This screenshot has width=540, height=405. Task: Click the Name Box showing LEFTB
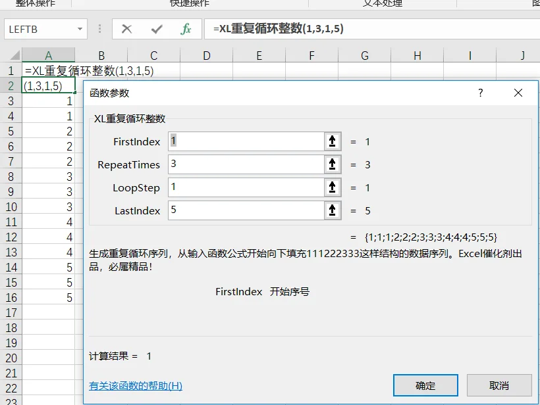coord(45,29)
